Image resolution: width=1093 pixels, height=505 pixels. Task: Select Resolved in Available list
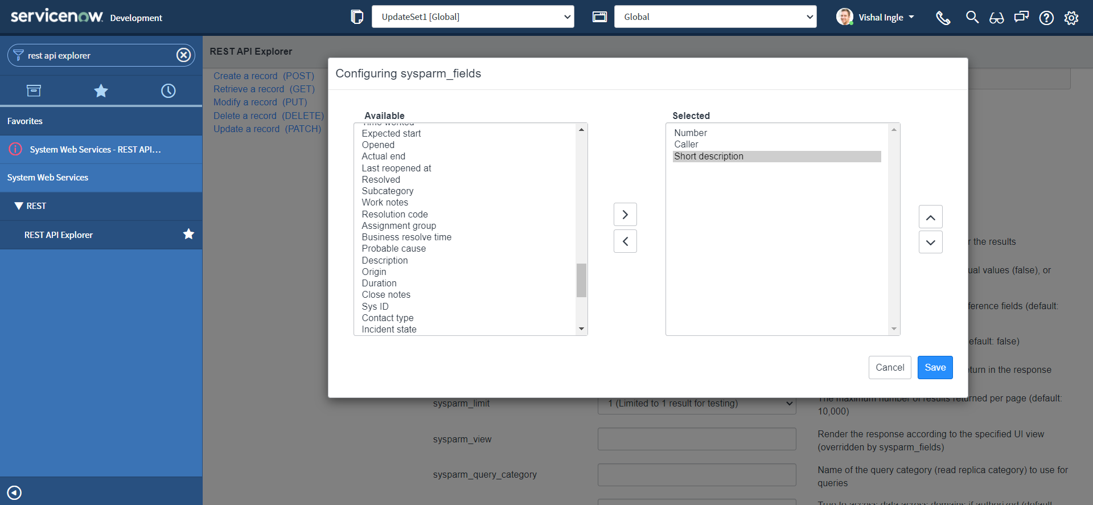click(x=381, y=179)
